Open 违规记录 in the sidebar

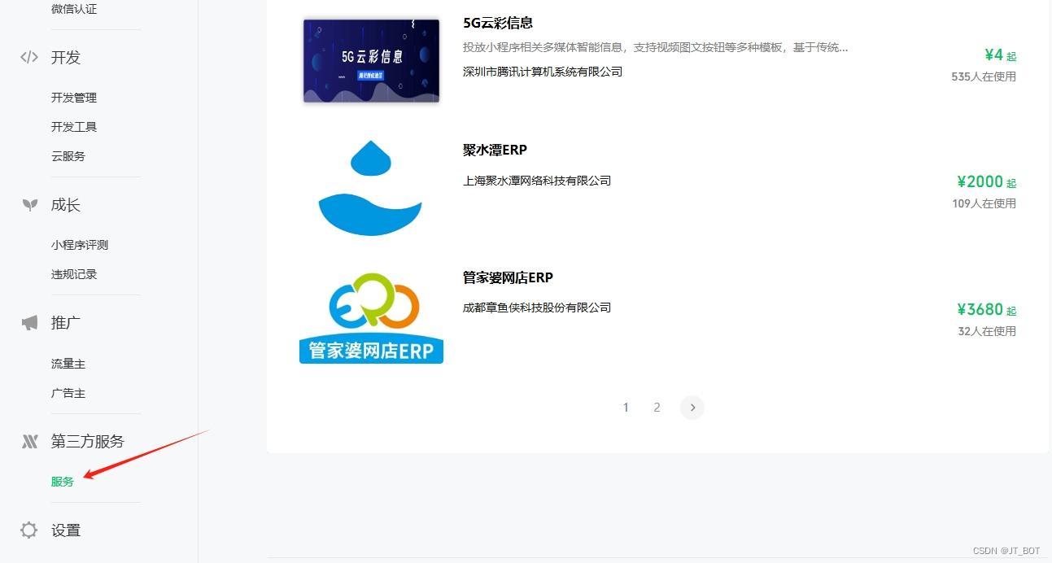pyautogui.click(x=74, y=274)
